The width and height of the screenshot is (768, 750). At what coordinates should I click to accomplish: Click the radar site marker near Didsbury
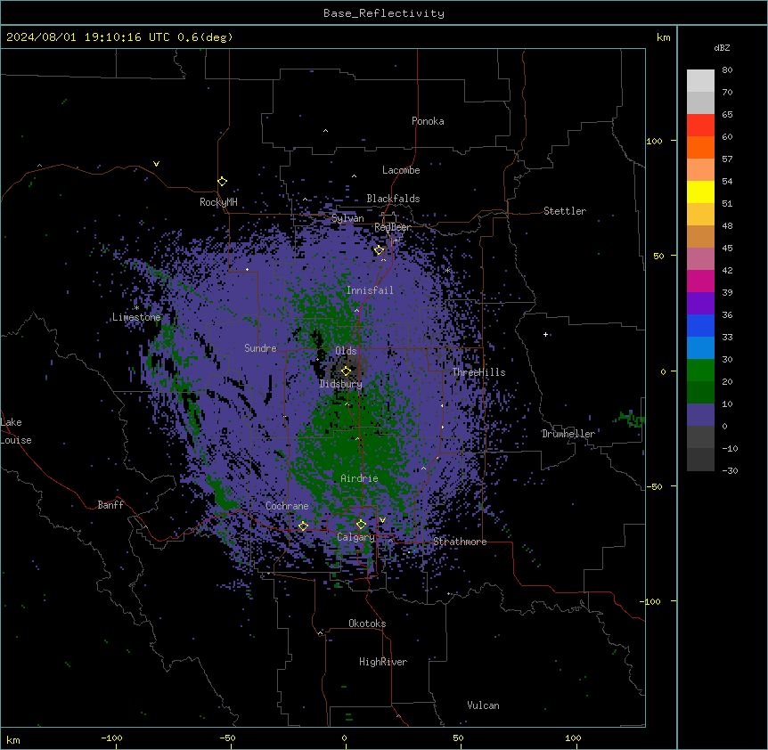click(346, 371)
